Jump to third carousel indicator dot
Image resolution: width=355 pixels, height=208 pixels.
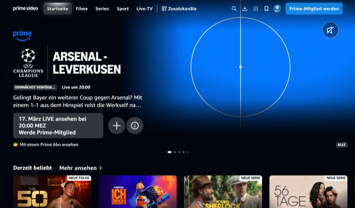click(179, 152)
